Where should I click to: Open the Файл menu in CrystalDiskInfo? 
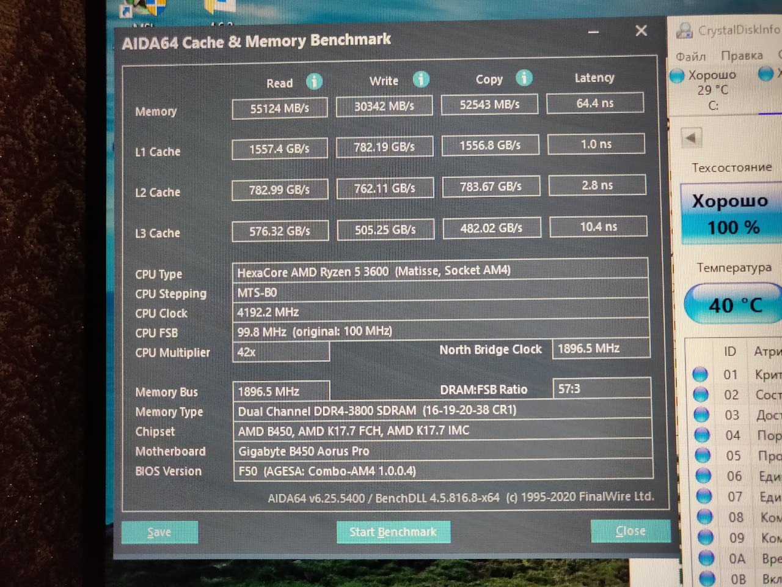tap(691, 56)
